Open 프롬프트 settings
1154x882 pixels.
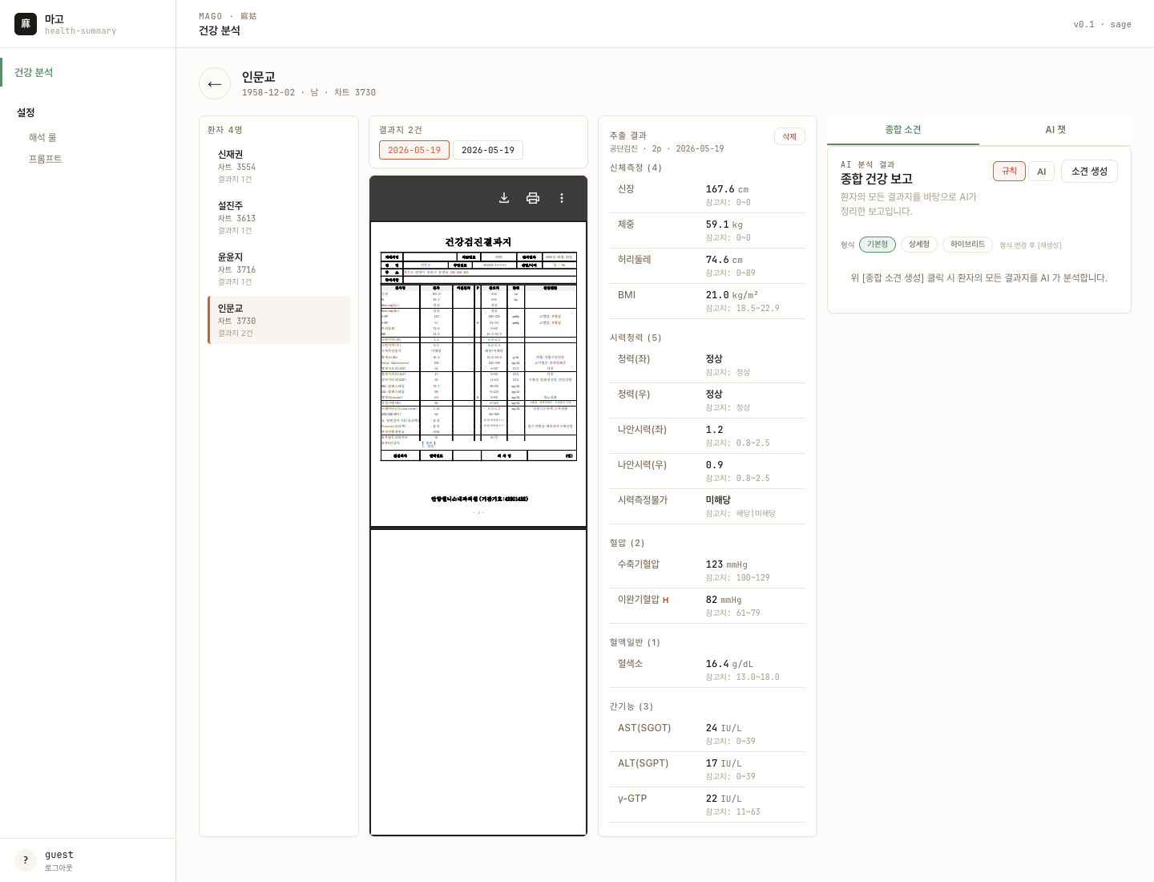pos(45,159)
